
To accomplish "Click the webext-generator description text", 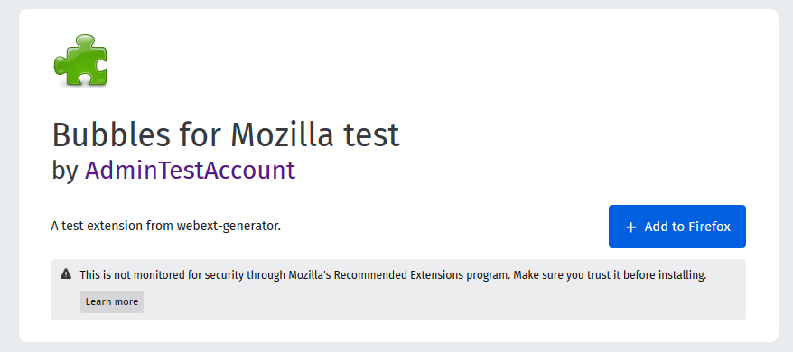I will pyautogui.click(x=166, y=226).
